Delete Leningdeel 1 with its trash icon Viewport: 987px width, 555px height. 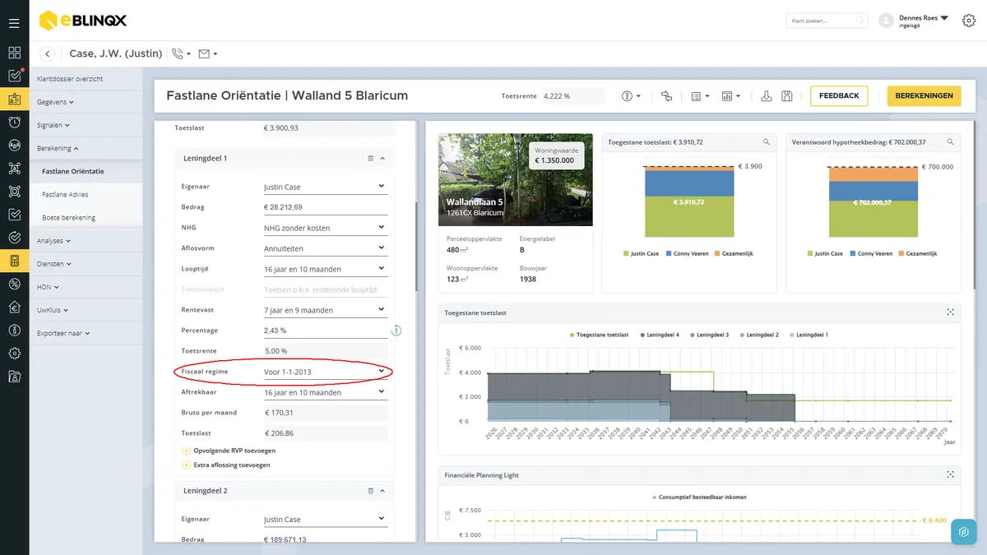pyautogui.click(x=370, y=158)
